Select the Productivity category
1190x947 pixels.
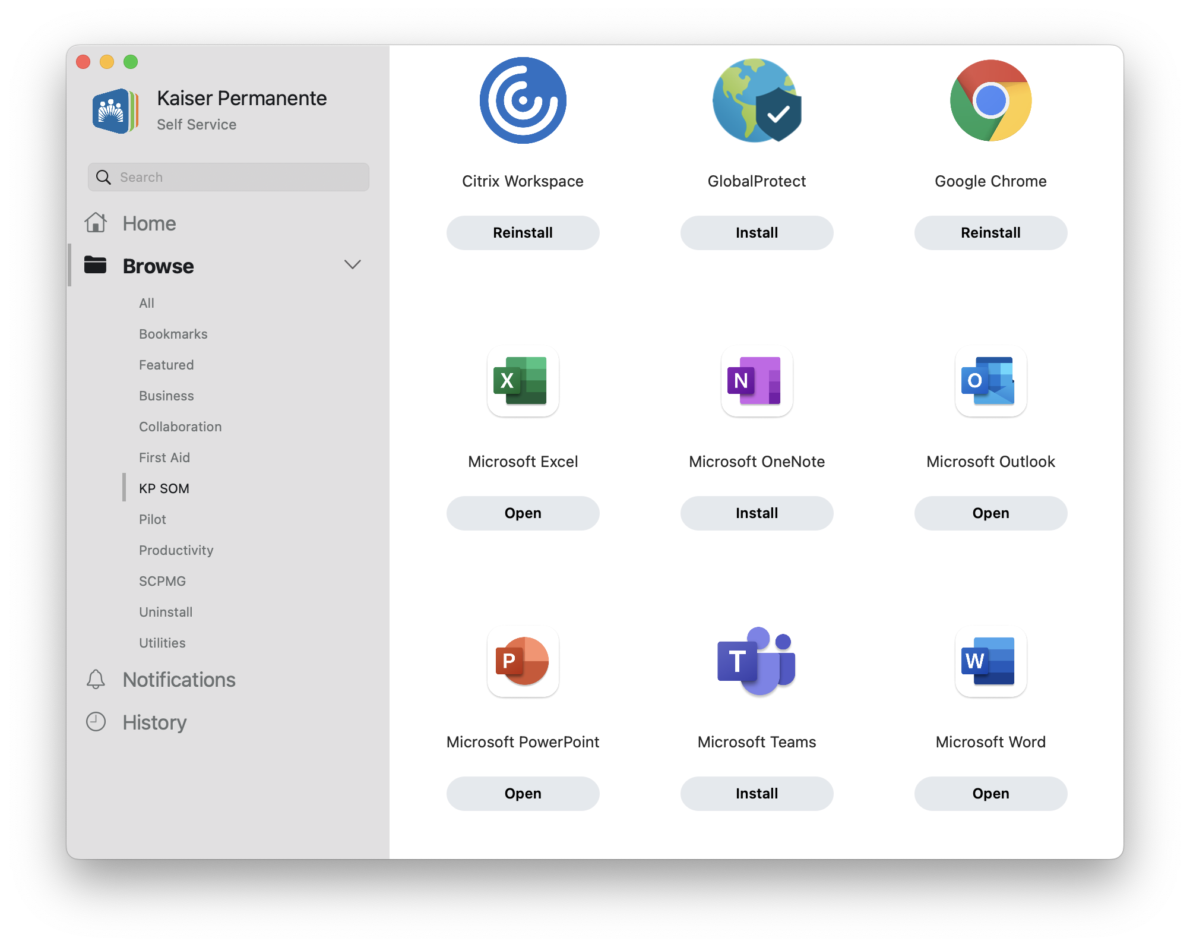(x=176, y=550)
